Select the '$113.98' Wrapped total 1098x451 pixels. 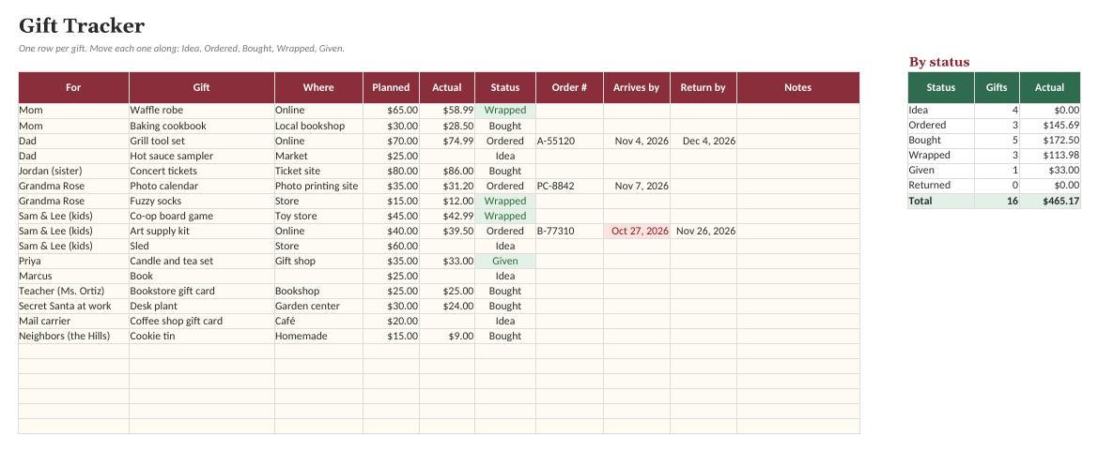tap(1050, 156)
